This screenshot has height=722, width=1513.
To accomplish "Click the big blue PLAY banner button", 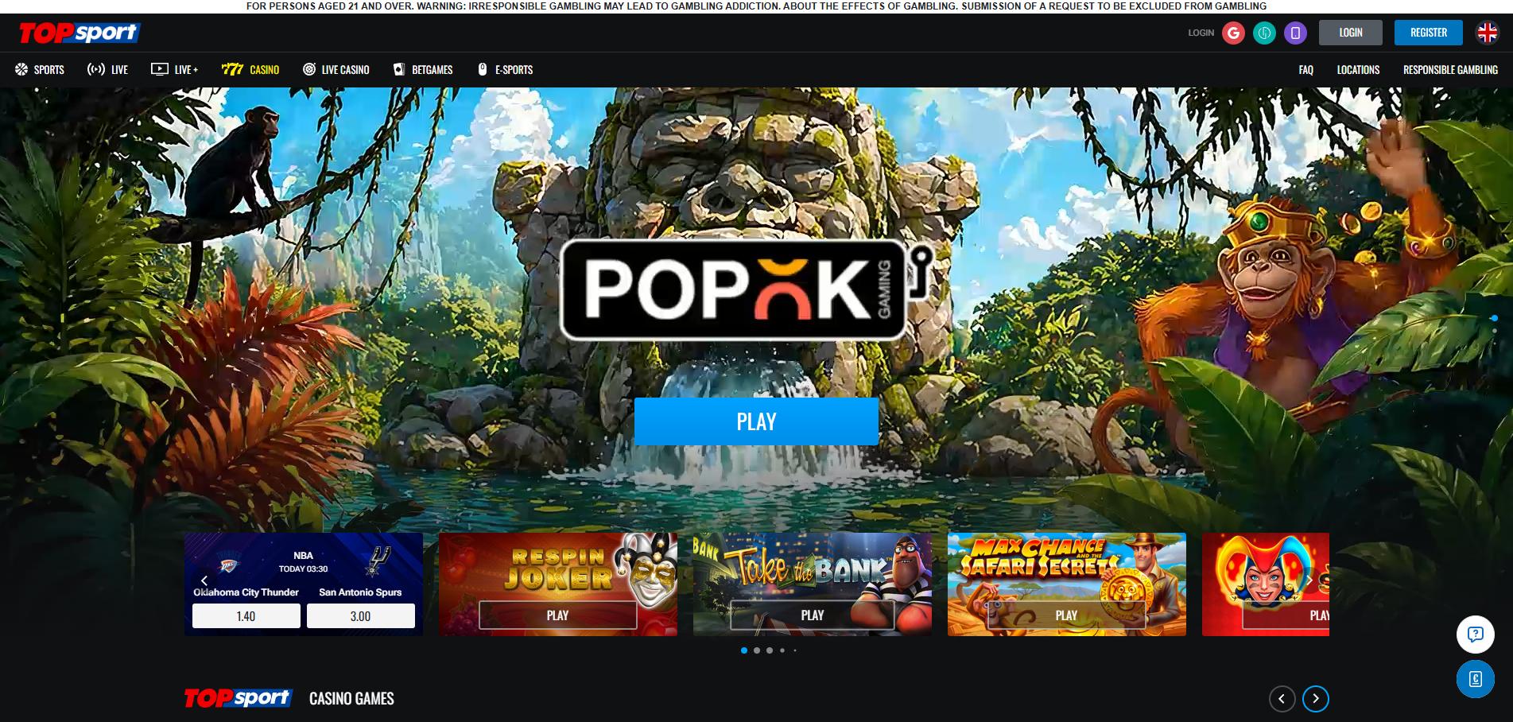I will click(756, 421).
